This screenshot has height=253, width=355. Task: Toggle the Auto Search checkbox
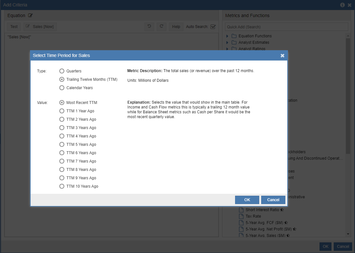point(213,27)
